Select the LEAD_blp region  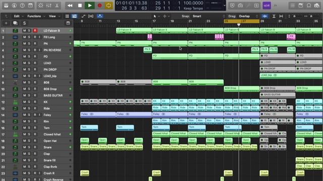coord(291,76)
